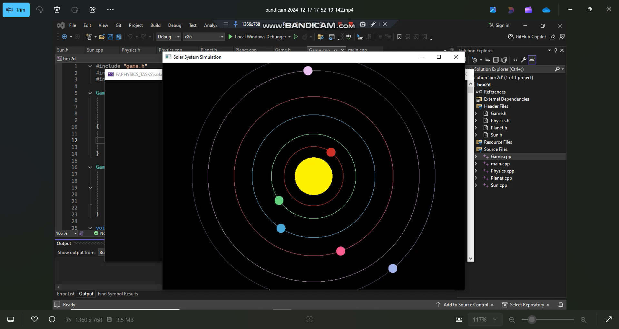619x329 pixels.
Task: Open the See more ellipsis menu
Action: point(110,10)
